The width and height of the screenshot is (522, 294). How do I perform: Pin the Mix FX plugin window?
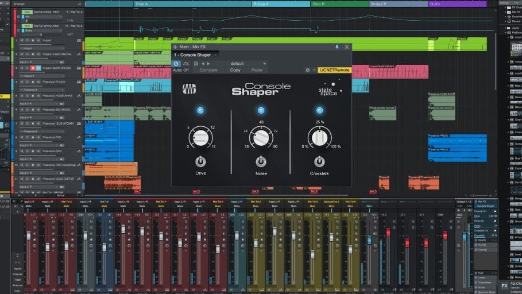pyautogui.click(x=337, y=47)
